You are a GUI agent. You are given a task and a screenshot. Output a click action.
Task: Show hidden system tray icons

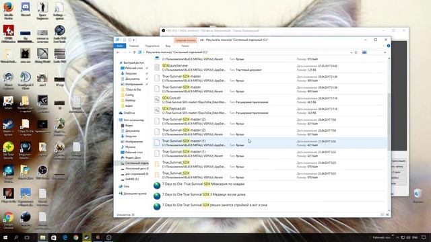(x=397, y=237)
